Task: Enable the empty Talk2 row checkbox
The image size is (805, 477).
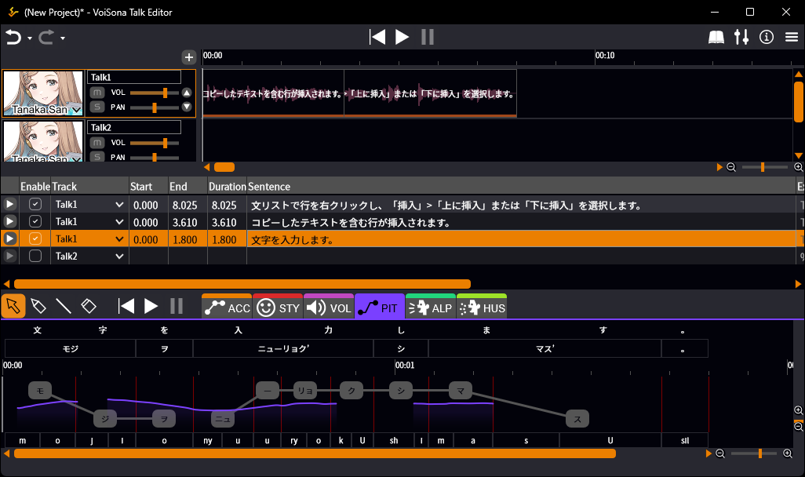Action: 35,256
